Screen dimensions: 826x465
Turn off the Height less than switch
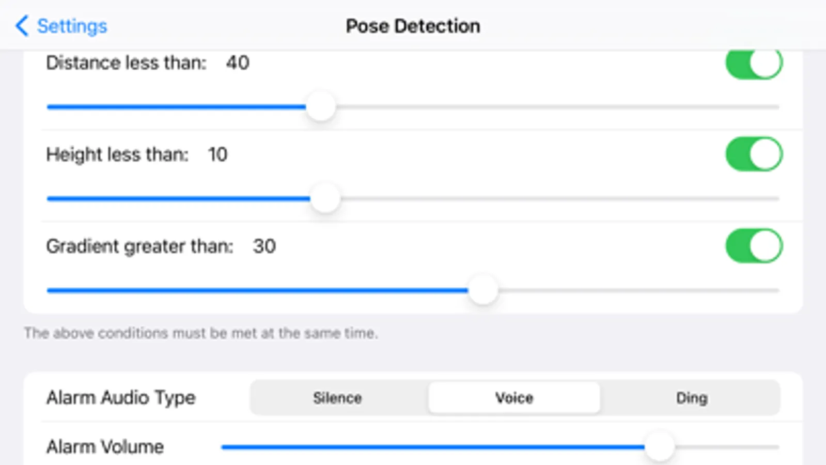pyautogui.click(x=754, y=154)
